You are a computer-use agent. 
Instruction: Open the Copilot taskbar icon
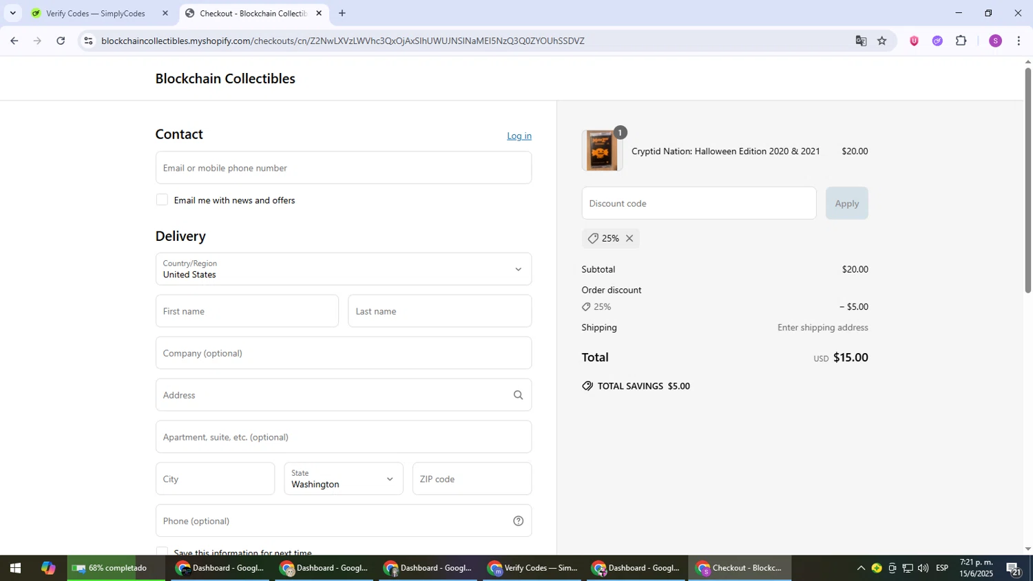48,569
